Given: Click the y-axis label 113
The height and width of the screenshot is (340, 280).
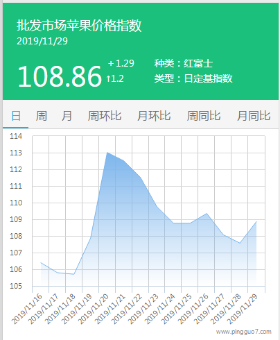Looking at the screenshot, I should (x=16, y=153).
